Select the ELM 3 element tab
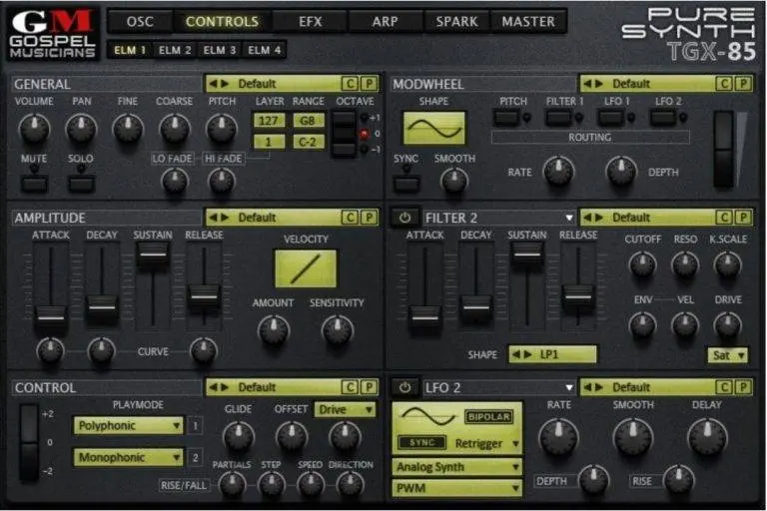Viewport: 767px width, 511px height. click(219, 50)
